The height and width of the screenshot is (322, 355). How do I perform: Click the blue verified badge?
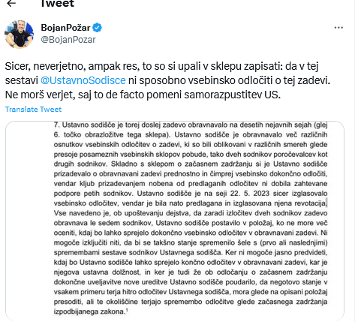pos(97,28)
